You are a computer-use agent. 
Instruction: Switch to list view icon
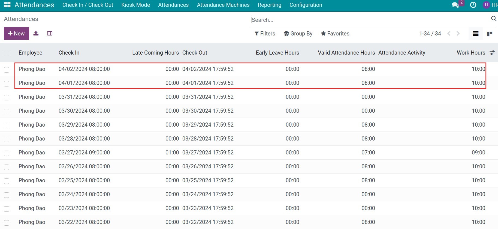pos(476,34)
